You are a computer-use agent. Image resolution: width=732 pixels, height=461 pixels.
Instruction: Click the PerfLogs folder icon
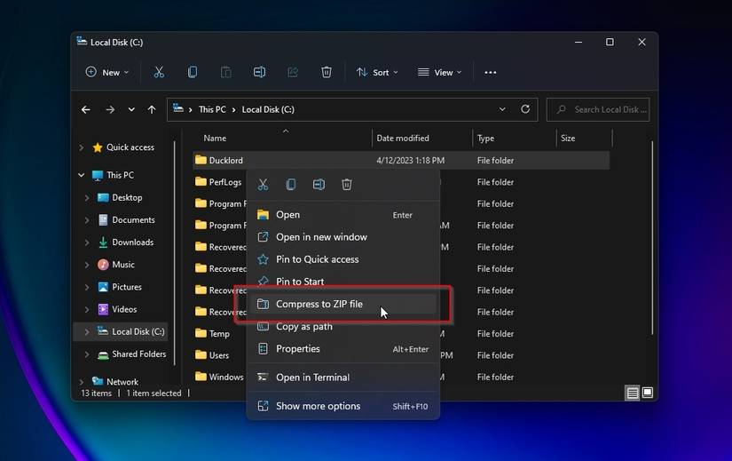pyautogui.click(x=201, y=181)
